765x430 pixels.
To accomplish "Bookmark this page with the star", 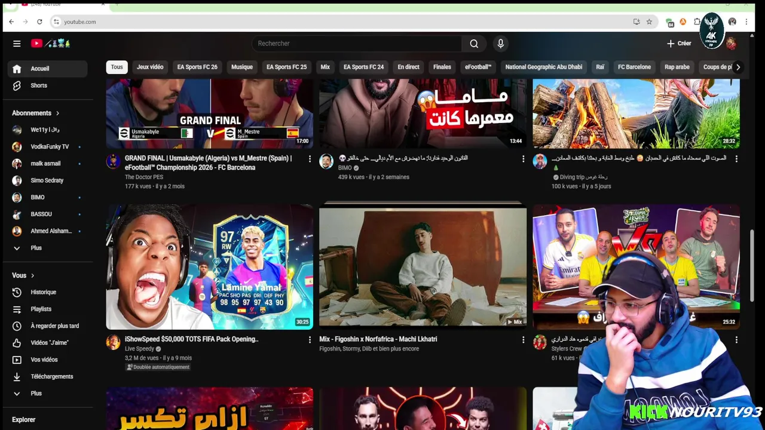I will 649,21.
